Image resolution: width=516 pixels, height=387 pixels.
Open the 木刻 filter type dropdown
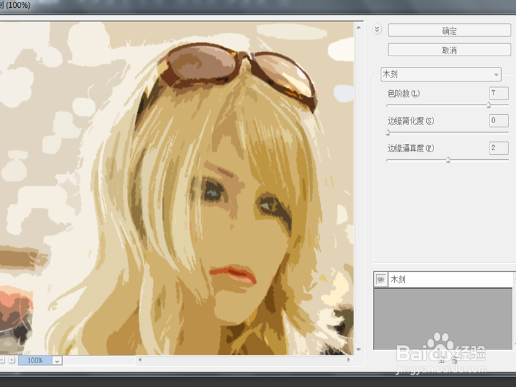coord(441,74)
